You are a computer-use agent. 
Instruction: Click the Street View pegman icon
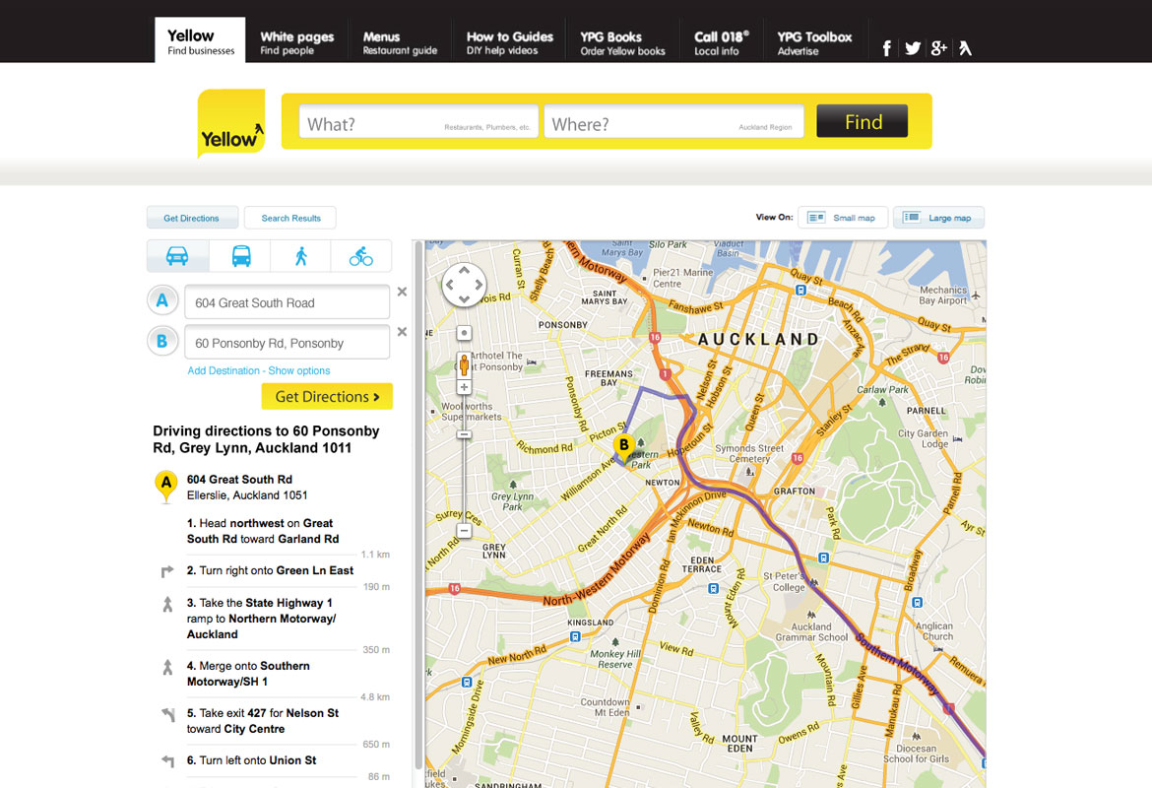click(465, 364)
